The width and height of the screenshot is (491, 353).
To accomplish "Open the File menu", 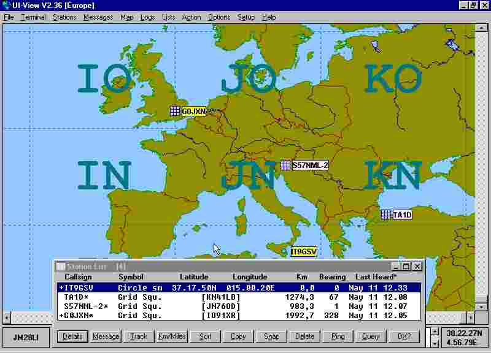I will click(x=9, y=17).
